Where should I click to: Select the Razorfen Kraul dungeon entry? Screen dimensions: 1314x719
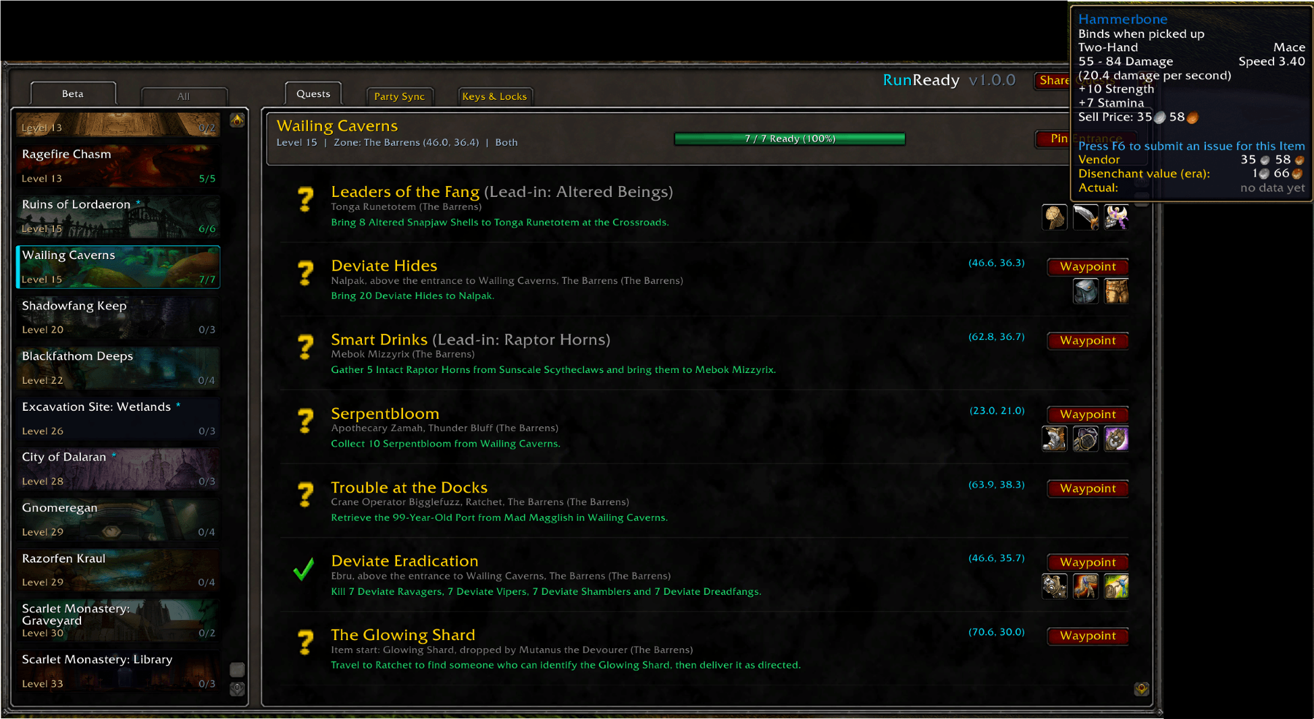point(118,570)
